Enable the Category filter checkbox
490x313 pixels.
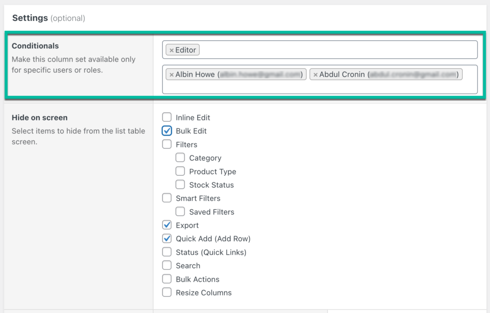[x=180, y=158]
